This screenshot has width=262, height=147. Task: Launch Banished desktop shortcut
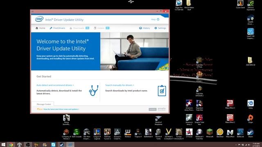tap(220, 133)
